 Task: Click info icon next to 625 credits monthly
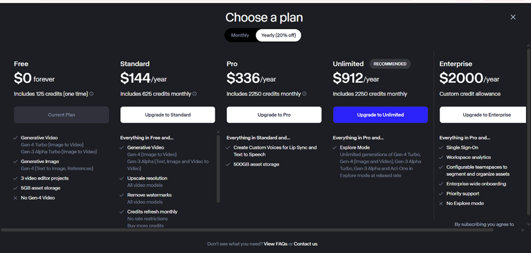[x=195, y=94]
